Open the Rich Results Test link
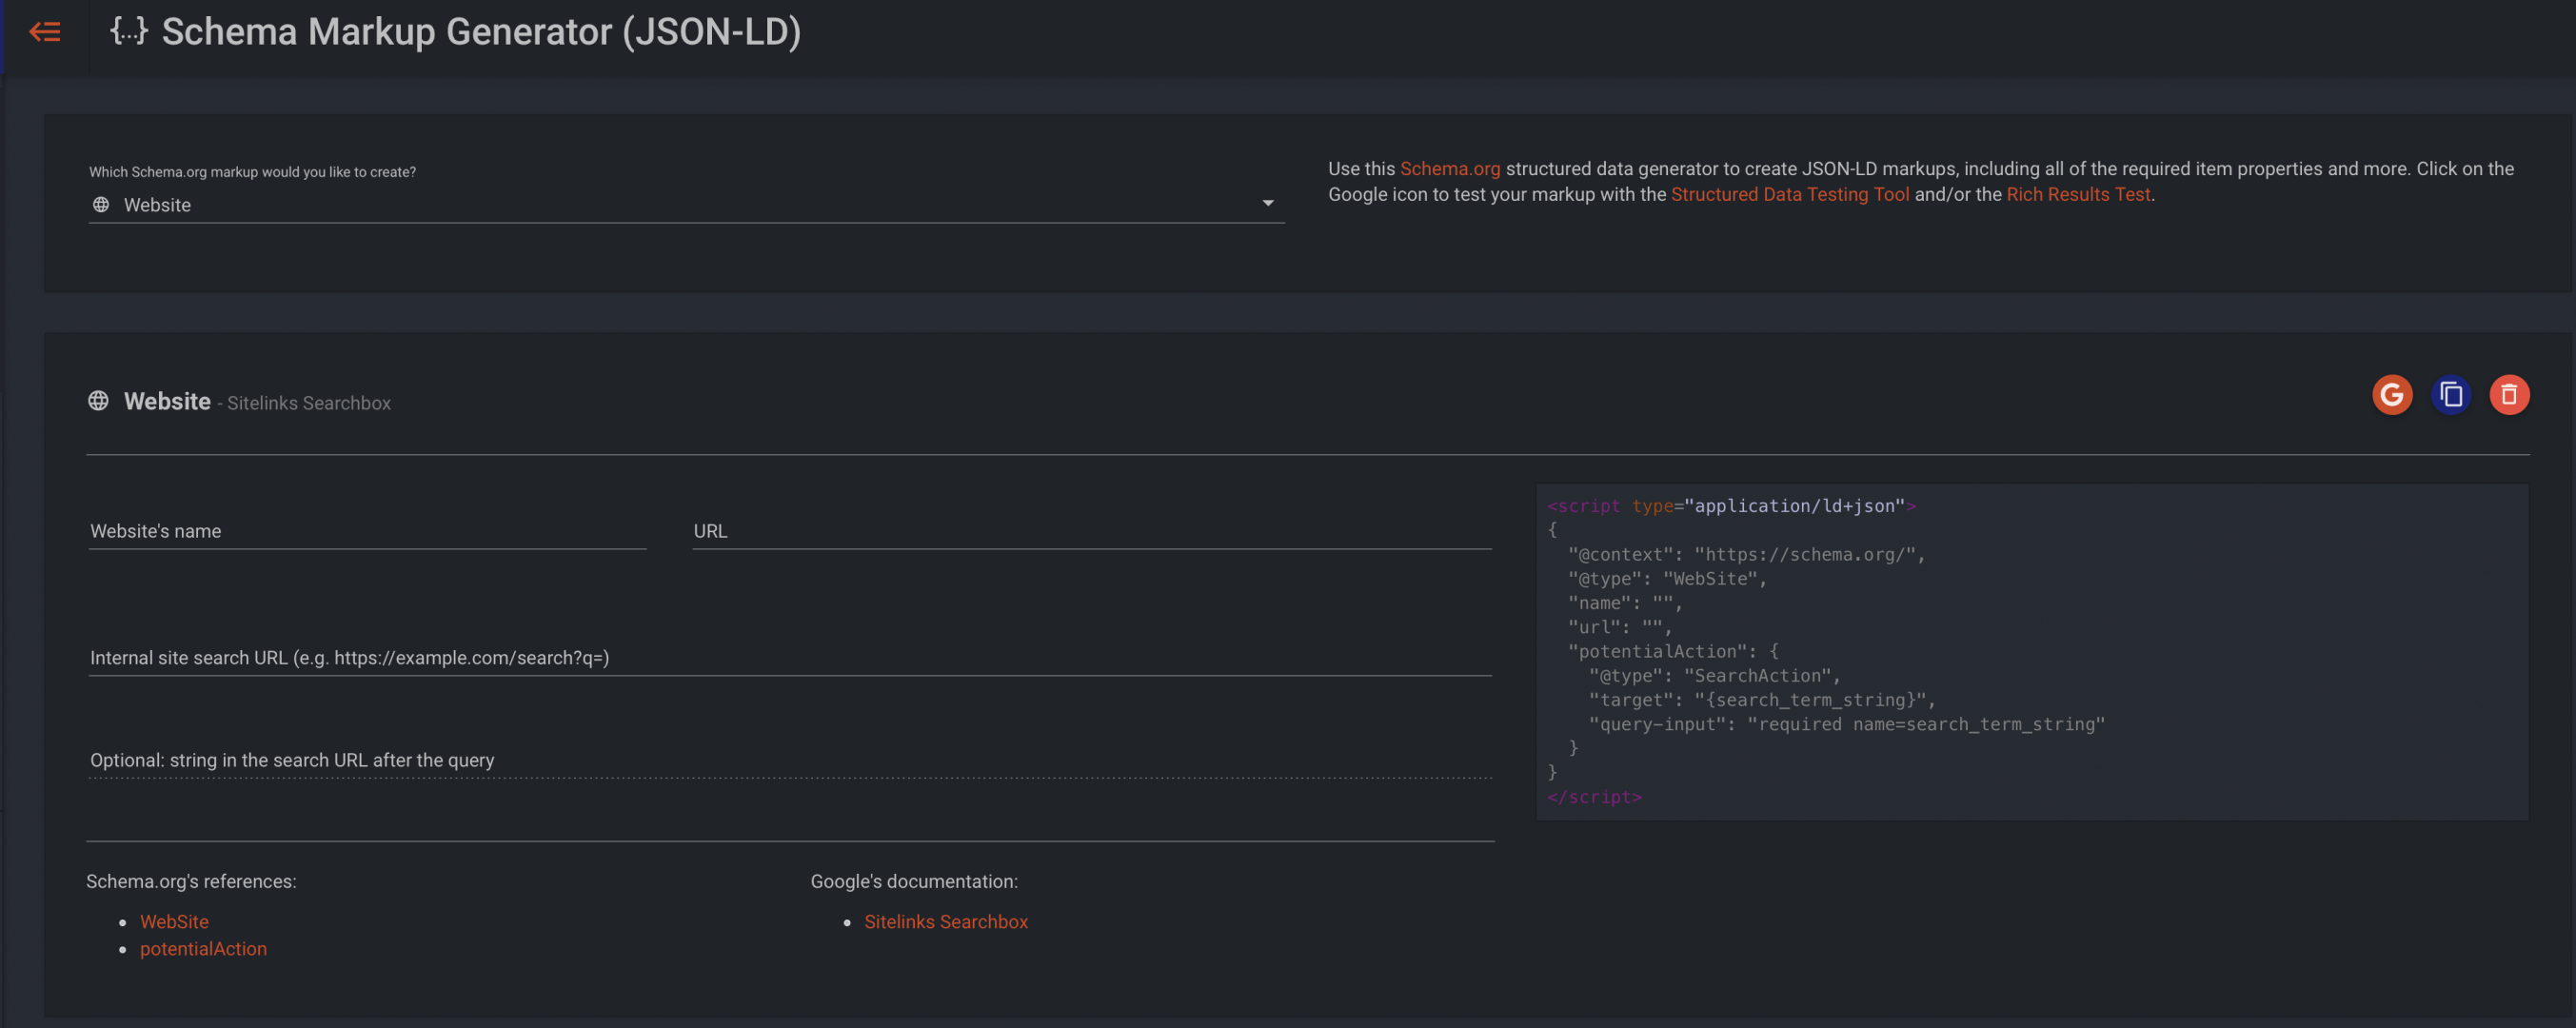 coord(2077,194)
